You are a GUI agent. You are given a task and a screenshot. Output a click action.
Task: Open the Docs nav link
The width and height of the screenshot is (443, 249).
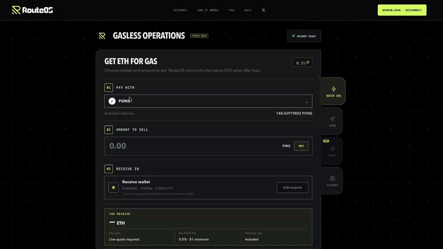(x=248, y=10)
